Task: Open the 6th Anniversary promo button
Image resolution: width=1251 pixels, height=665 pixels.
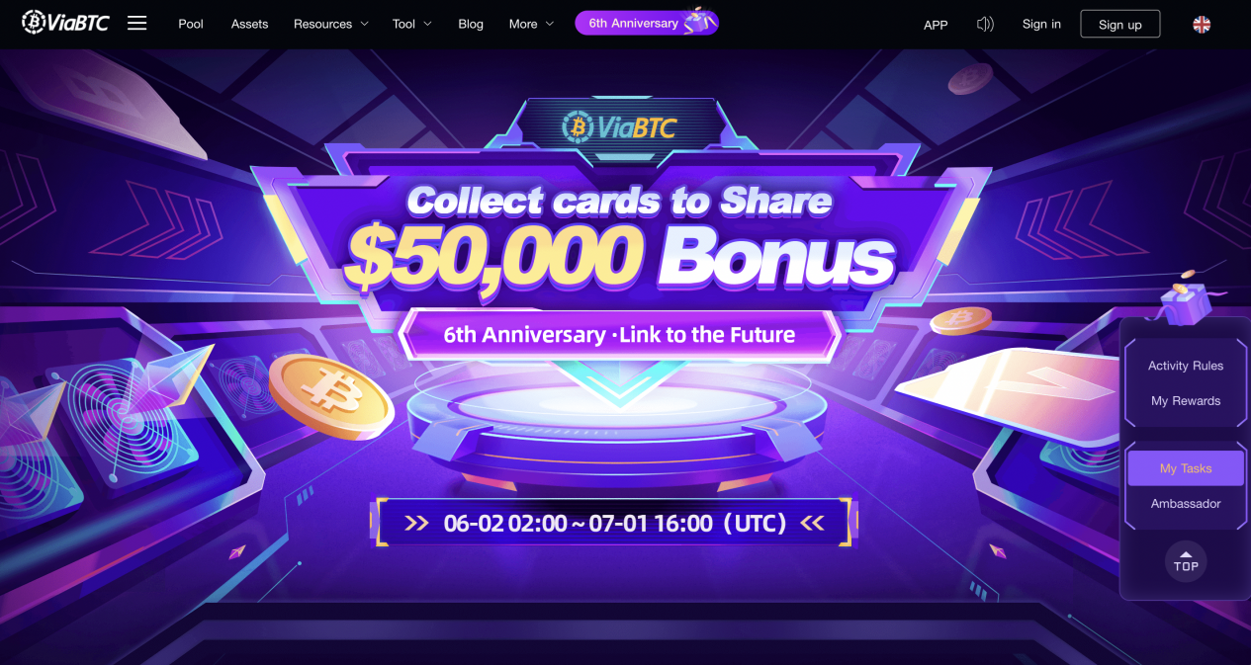Action: click(647, 22)
